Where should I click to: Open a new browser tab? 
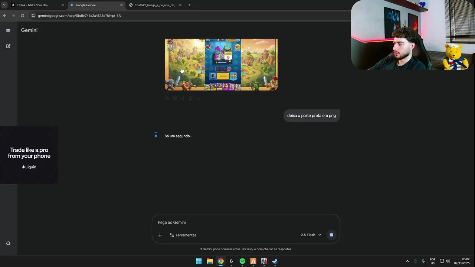[189, 5]
